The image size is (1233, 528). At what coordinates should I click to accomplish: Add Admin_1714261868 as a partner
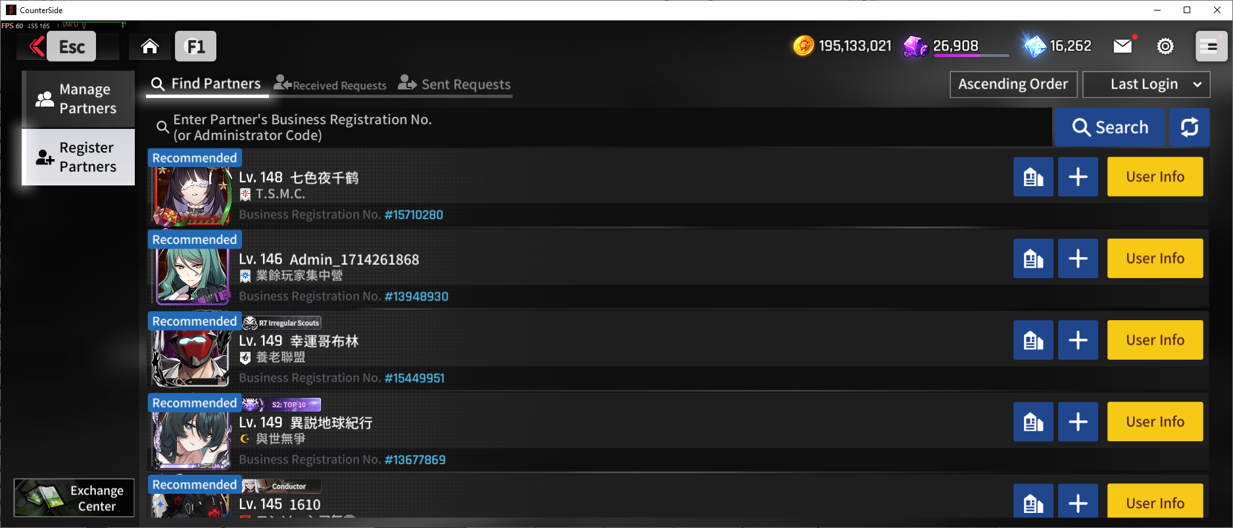1078,258
